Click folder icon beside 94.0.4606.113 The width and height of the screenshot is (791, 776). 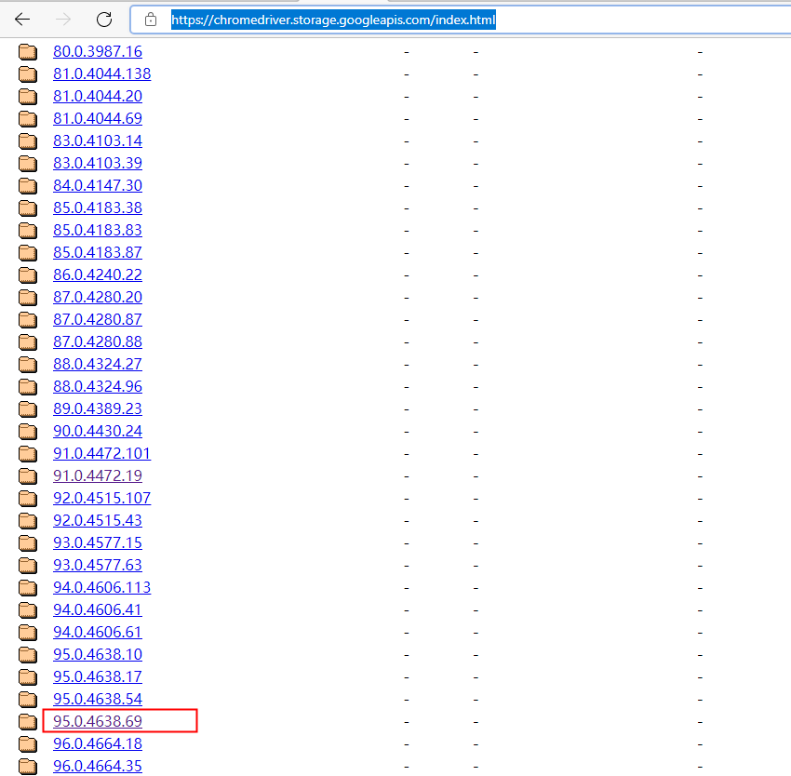click(x=28, y=587)
